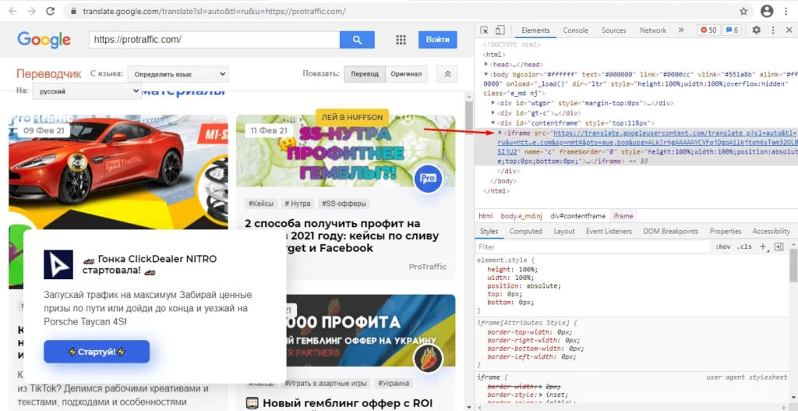Open the target language русский dropdown
This screenshot has height=411, width=798.
(87, 91)
